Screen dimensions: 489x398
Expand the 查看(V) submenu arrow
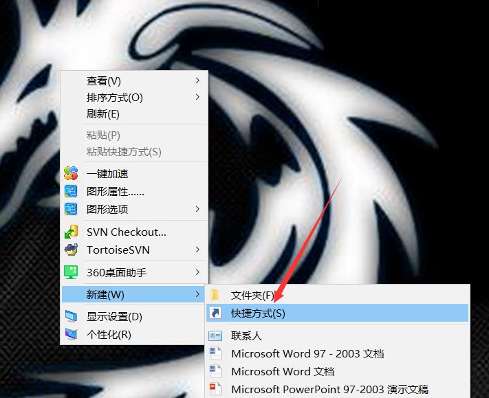tap(197, 80)
